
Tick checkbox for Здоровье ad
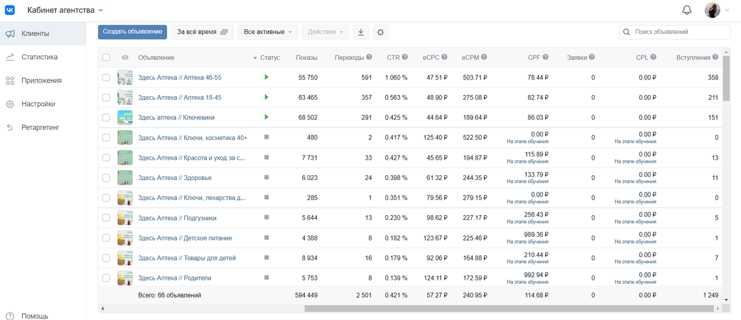106,178
